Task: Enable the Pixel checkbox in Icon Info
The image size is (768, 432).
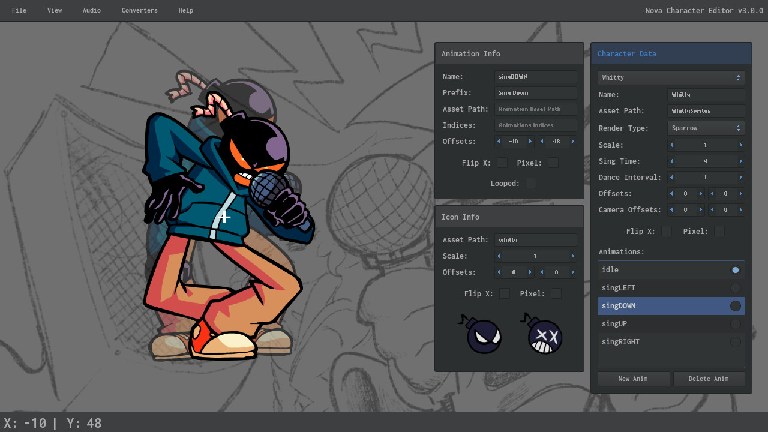Action: tap(556, 293)
